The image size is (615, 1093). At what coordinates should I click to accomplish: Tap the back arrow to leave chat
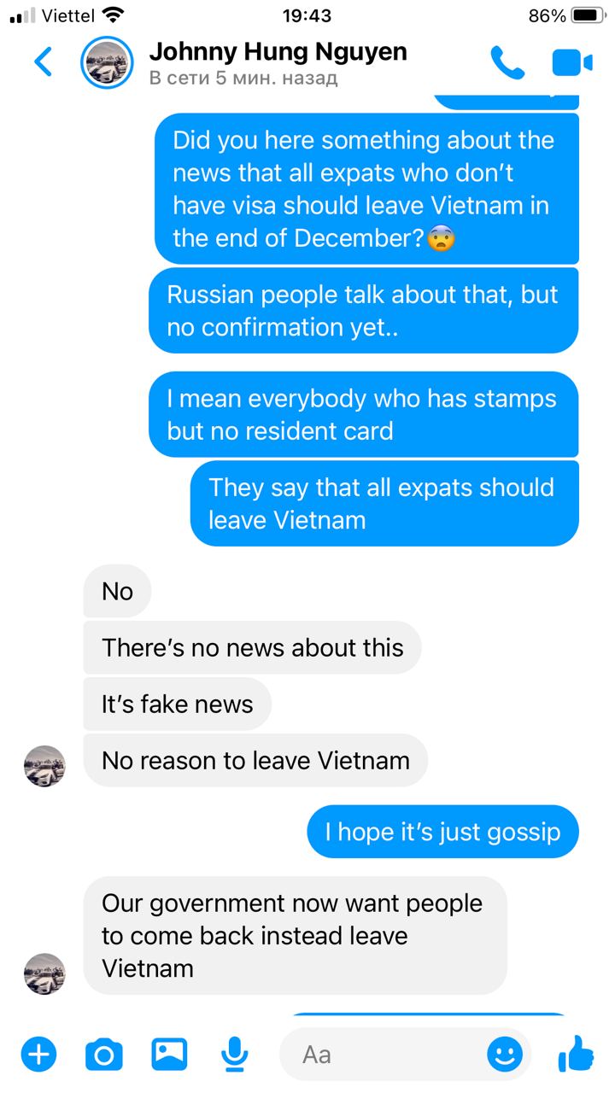pos(43,62)
